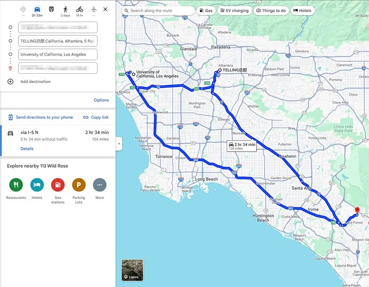Image resolution: width=369 pixels, height=287 pixels.
Task: Click the Add destination label
Action: coord(35,81)
